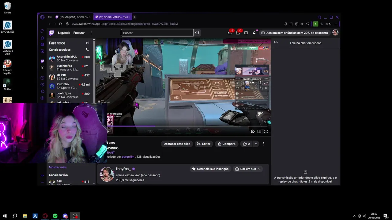Open the Seguindo tab
392x220 pixels.
[64, 33]
